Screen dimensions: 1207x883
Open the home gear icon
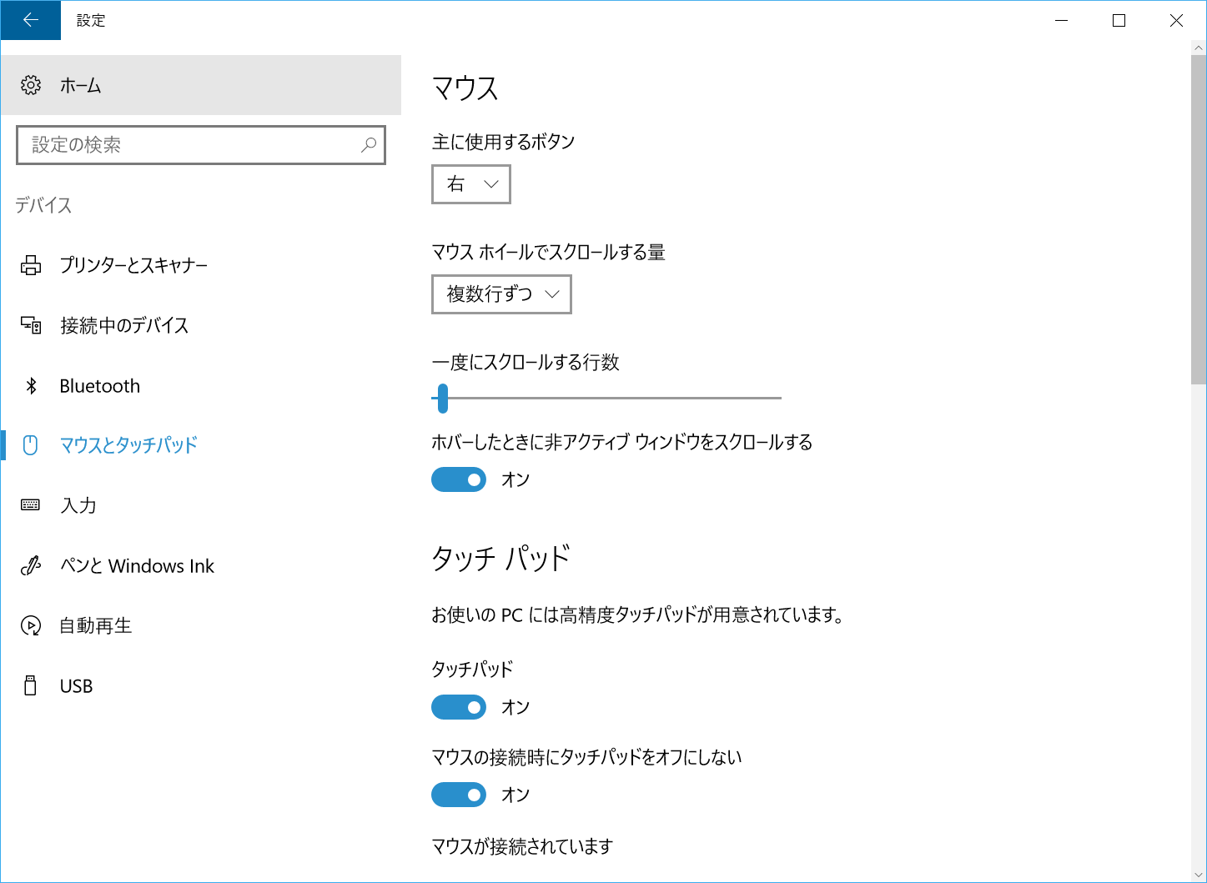coord(31,85)
